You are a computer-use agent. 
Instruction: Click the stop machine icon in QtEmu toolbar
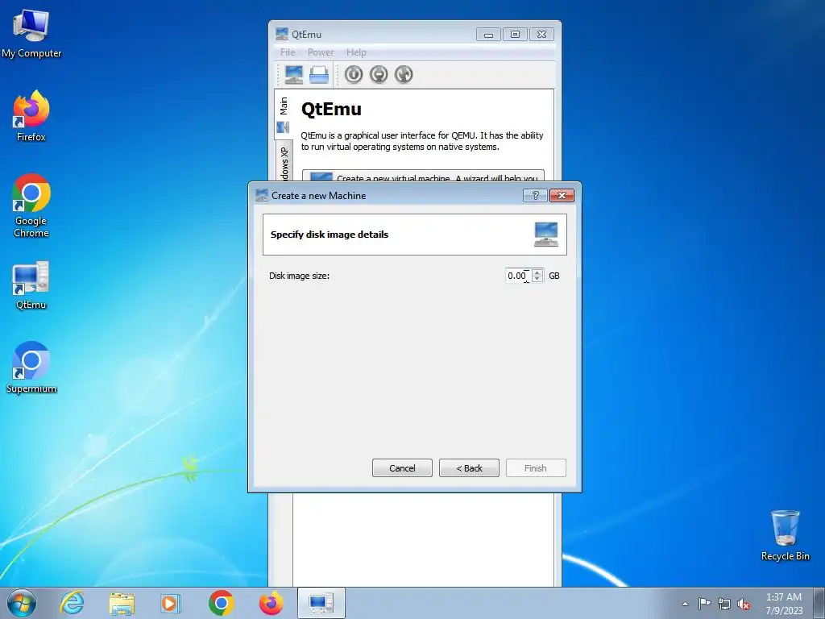pos(379,74)
